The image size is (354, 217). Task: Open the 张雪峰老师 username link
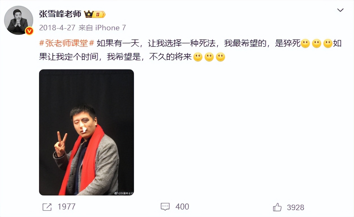coord(60,14)
